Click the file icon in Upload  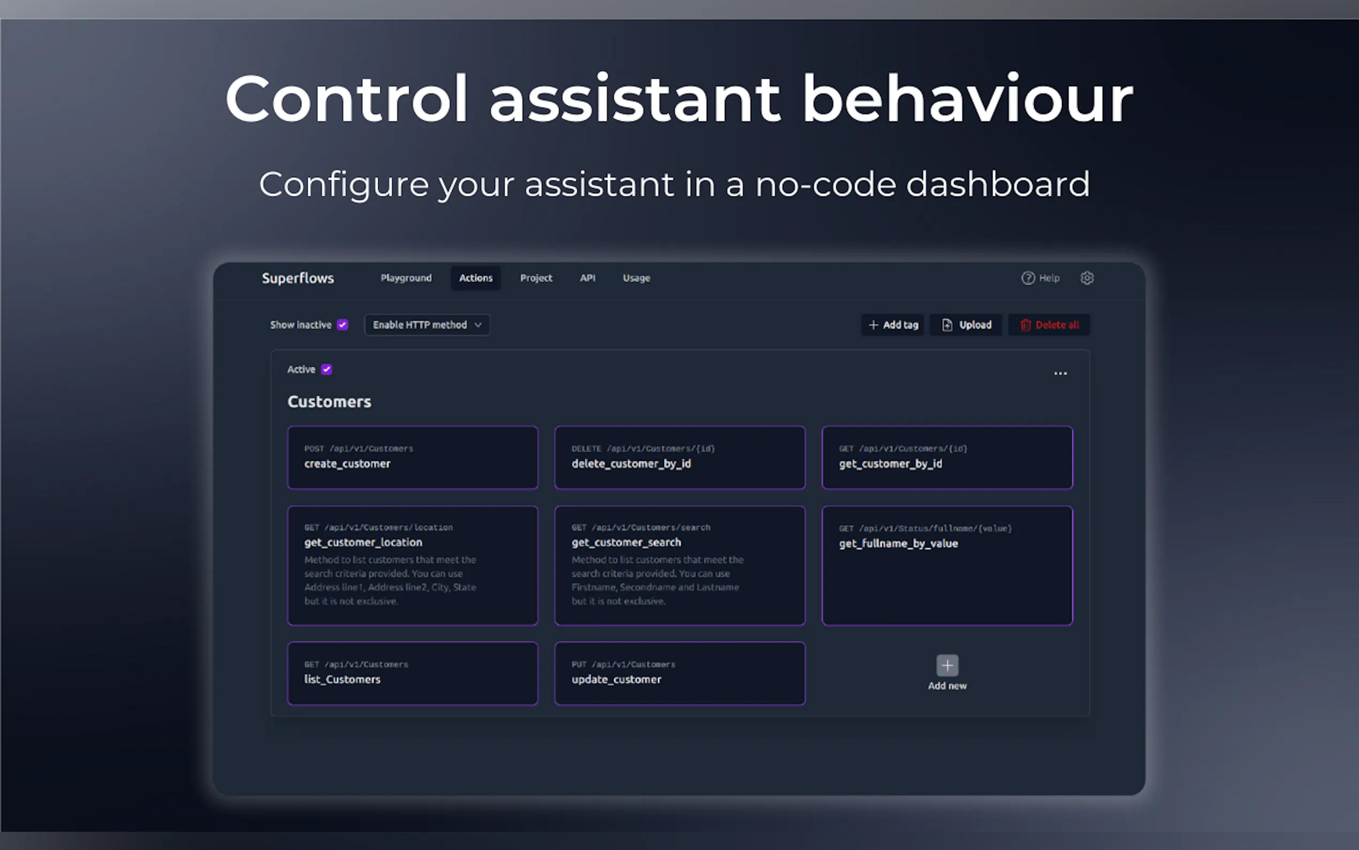click(x=947, y=325)
